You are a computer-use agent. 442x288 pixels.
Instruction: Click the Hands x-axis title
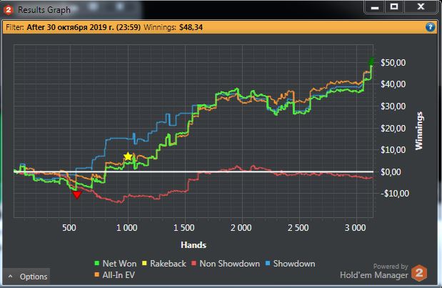(x=194, y=245)
